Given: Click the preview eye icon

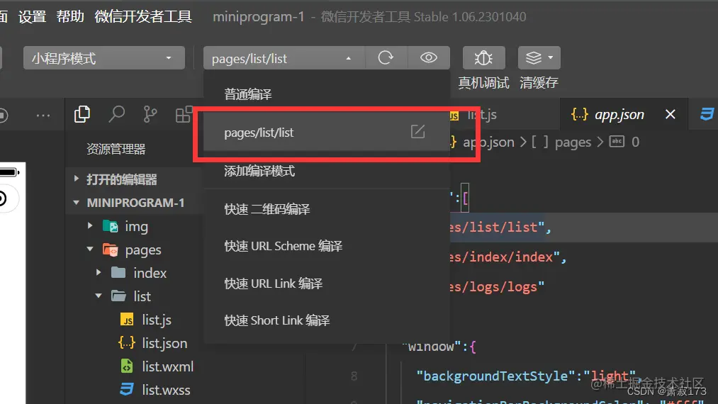Looking at the screenshot, I should coord(429,57).
